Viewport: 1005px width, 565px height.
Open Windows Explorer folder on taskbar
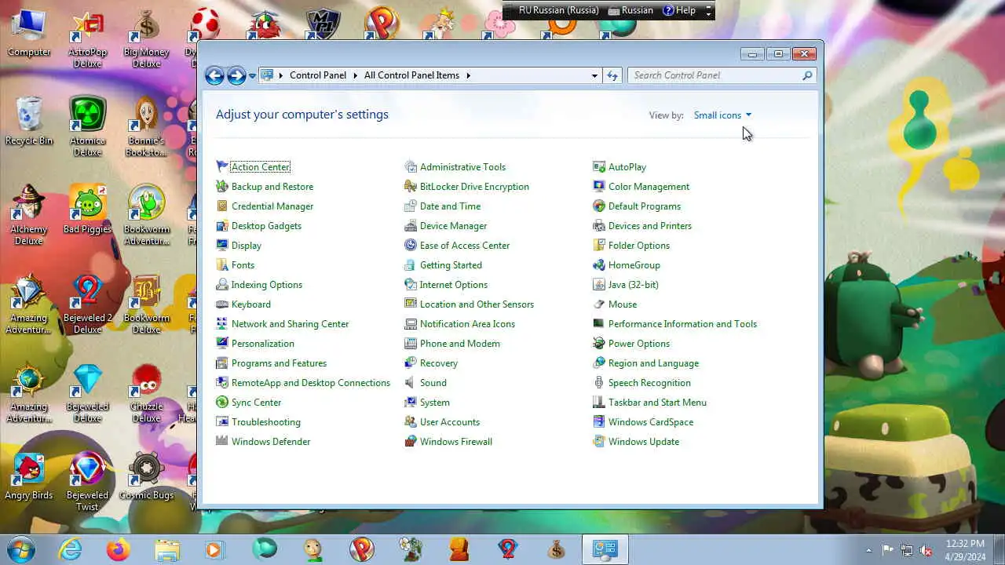[167, 549]
